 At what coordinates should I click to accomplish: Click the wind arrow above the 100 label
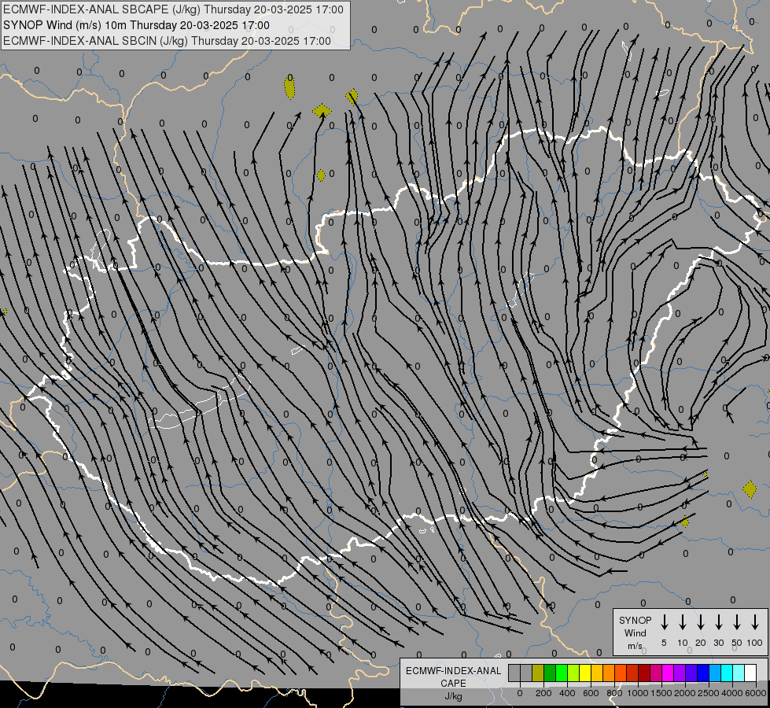pyautogui.click(x=755, y=622)
